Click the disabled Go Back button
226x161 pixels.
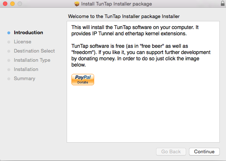171,151
